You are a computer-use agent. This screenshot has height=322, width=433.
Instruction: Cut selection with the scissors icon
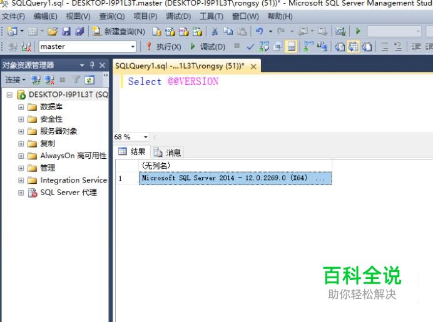(215, 31)
